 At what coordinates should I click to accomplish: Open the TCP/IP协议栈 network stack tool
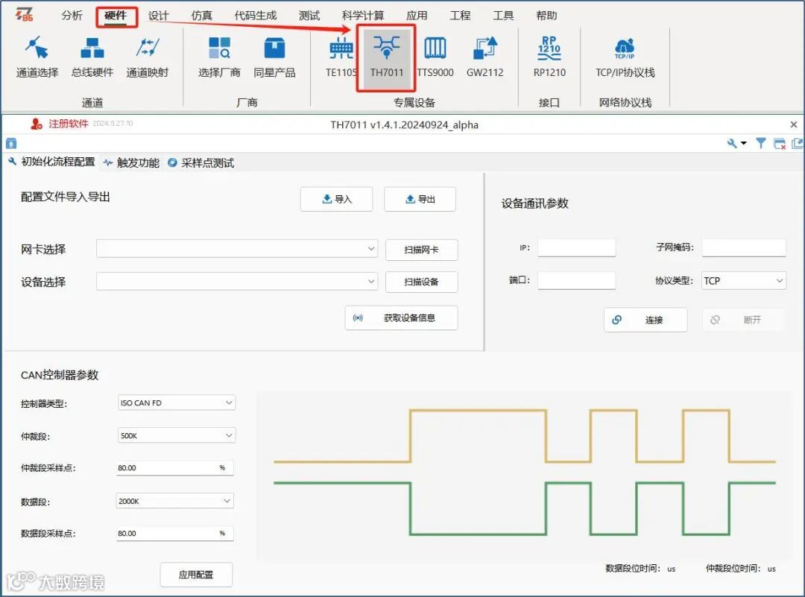click(625, 57)
